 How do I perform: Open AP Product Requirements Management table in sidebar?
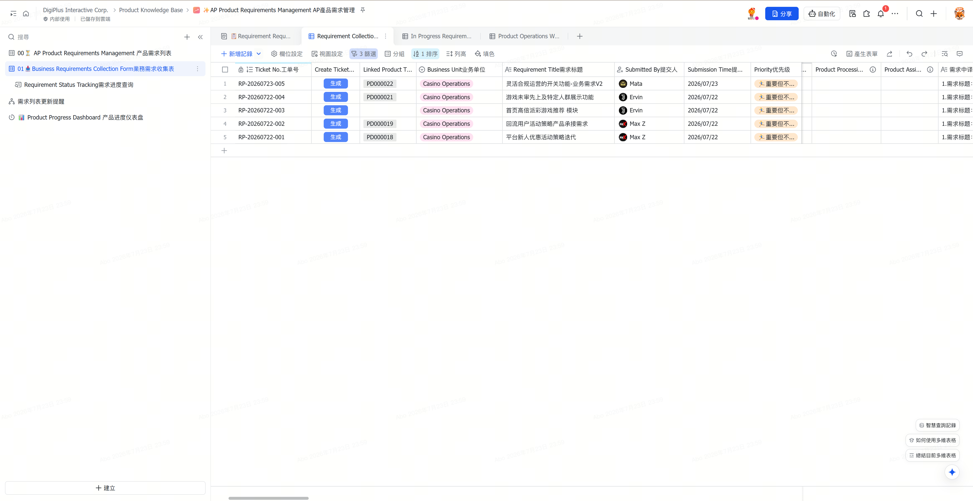[x=105, y=53]
